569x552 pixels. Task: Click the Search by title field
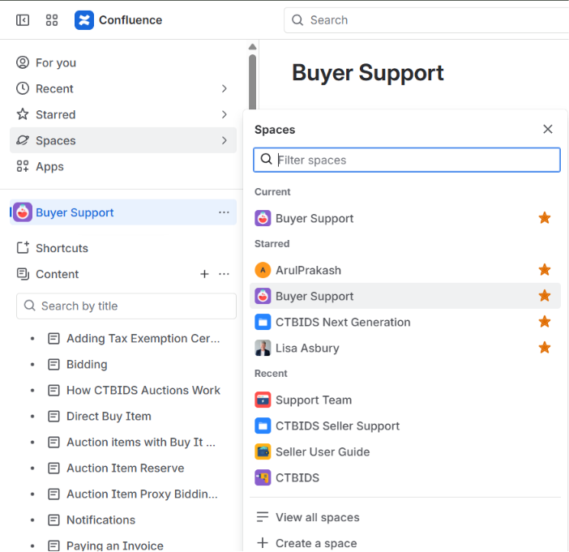[x=126, y=306]
